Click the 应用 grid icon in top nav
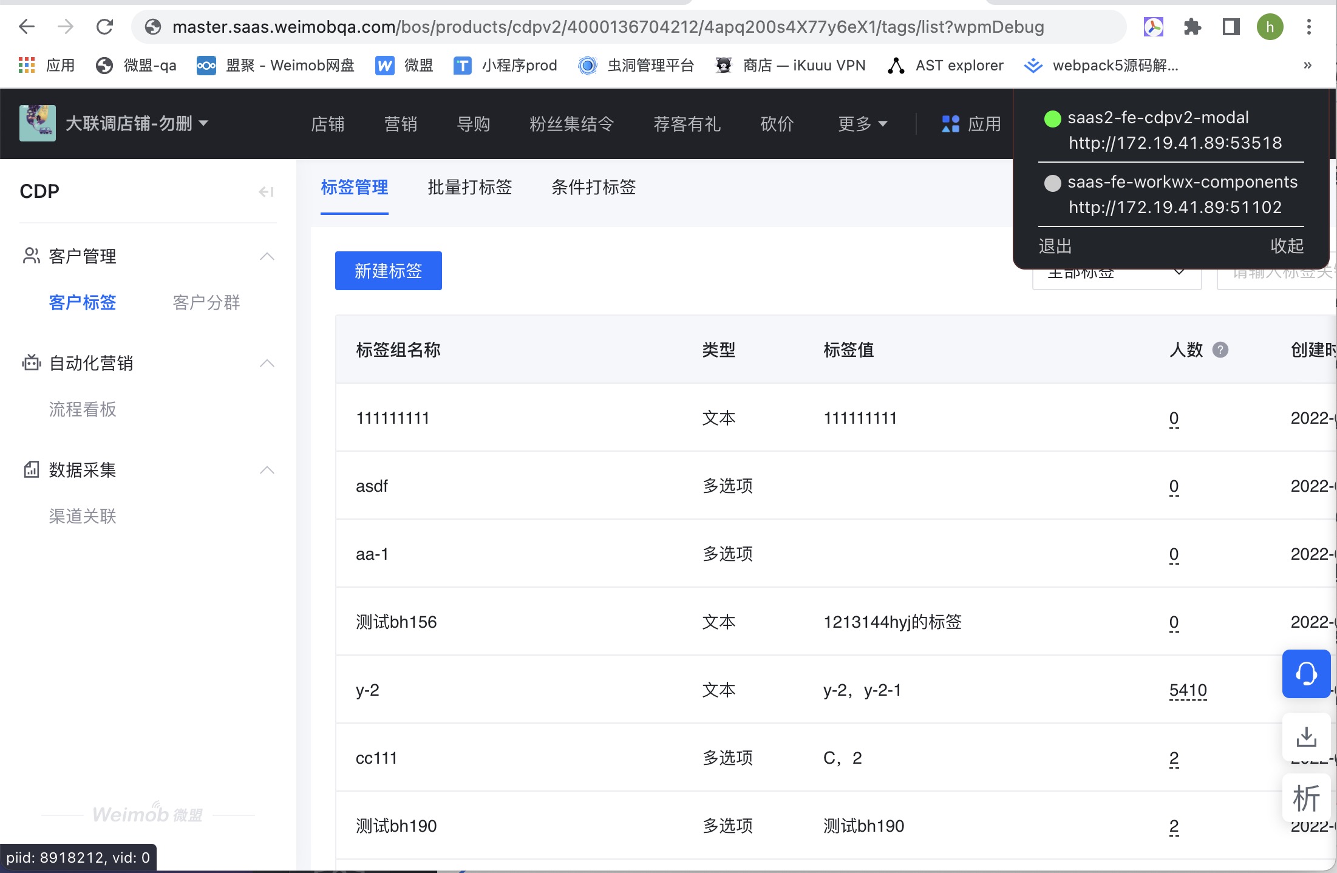This screenshot has width=1337, height=873. [950, 124]
